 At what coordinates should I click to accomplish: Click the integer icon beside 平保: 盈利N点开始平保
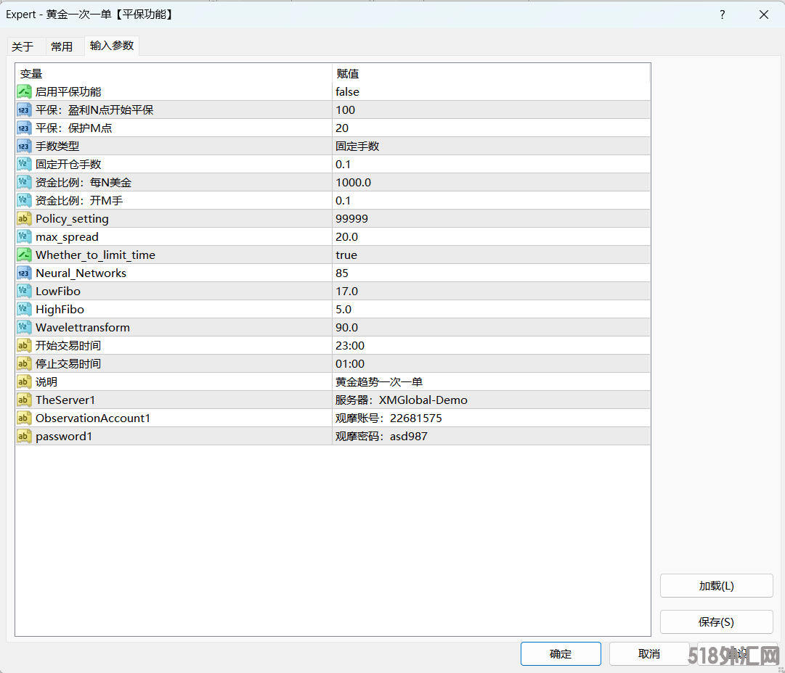click(24, 110)
